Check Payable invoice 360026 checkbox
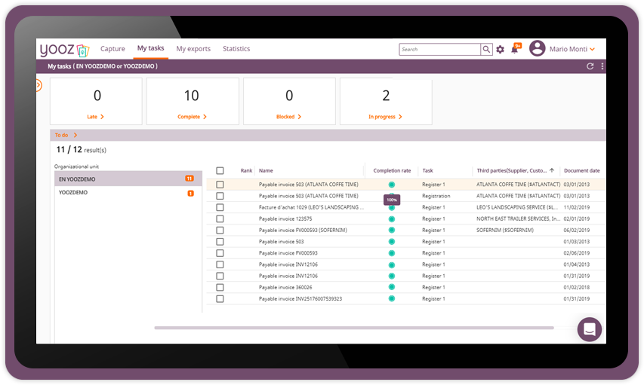644x385 pixels. (220, 287)
